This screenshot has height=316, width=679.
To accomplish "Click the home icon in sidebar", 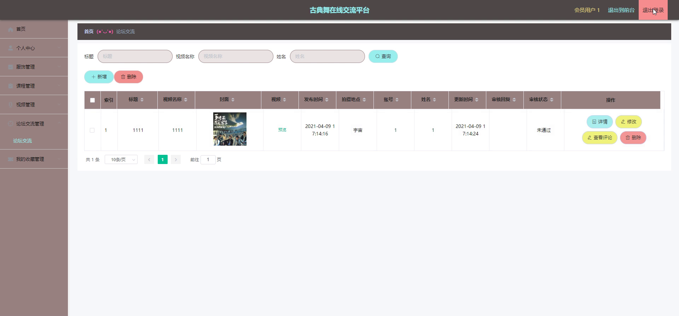I will pyautogui.click(x=11, y=29).
